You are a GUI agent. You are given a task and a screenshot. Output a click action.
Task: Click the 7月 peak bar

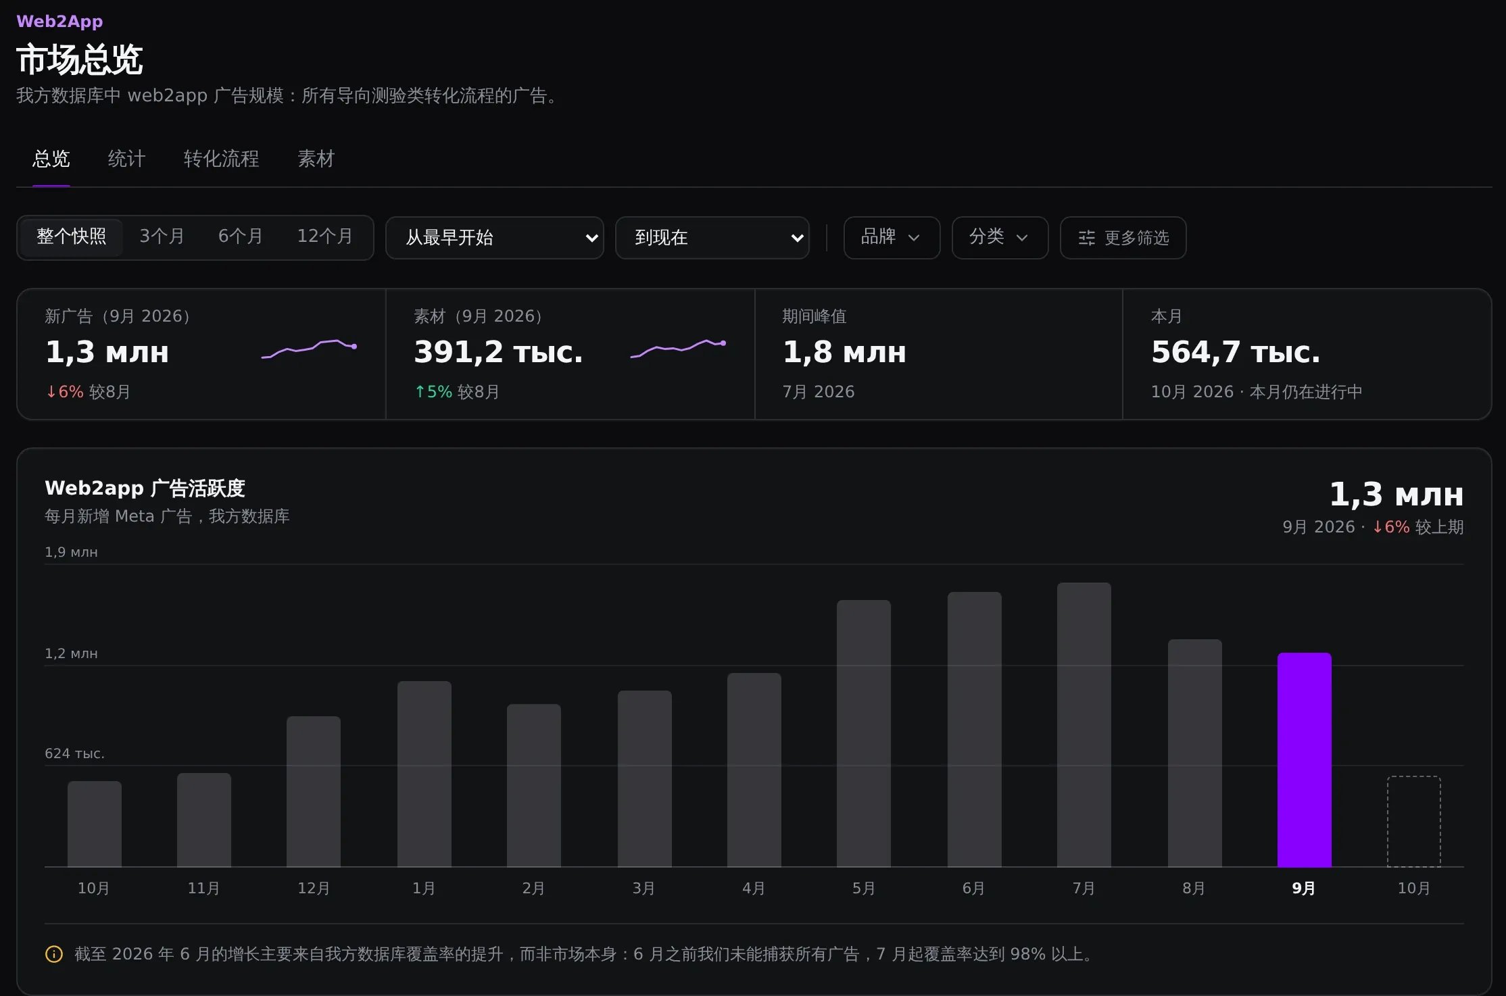pyautogui.click(x=1084, y=724)
